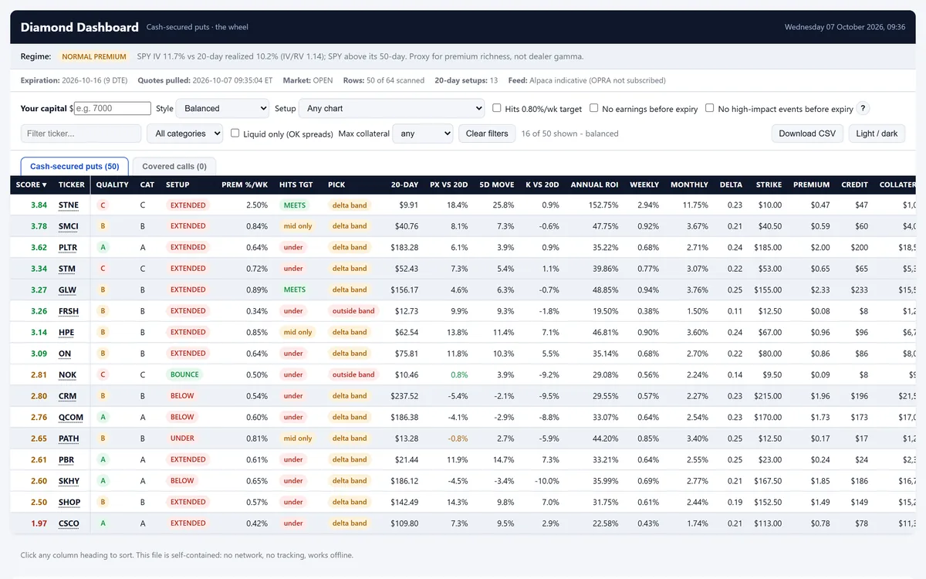Expand the Setup dropdown showing Any chart
926x579 pixels.
391,108
